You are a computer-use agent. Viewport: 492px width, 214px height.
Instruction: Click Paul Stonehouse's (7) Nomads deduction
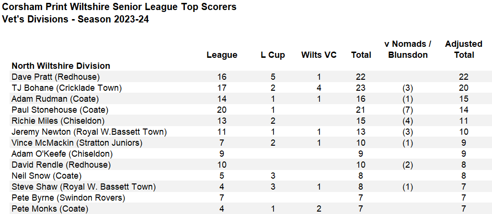pyautogui.click(x=407, y=110)
